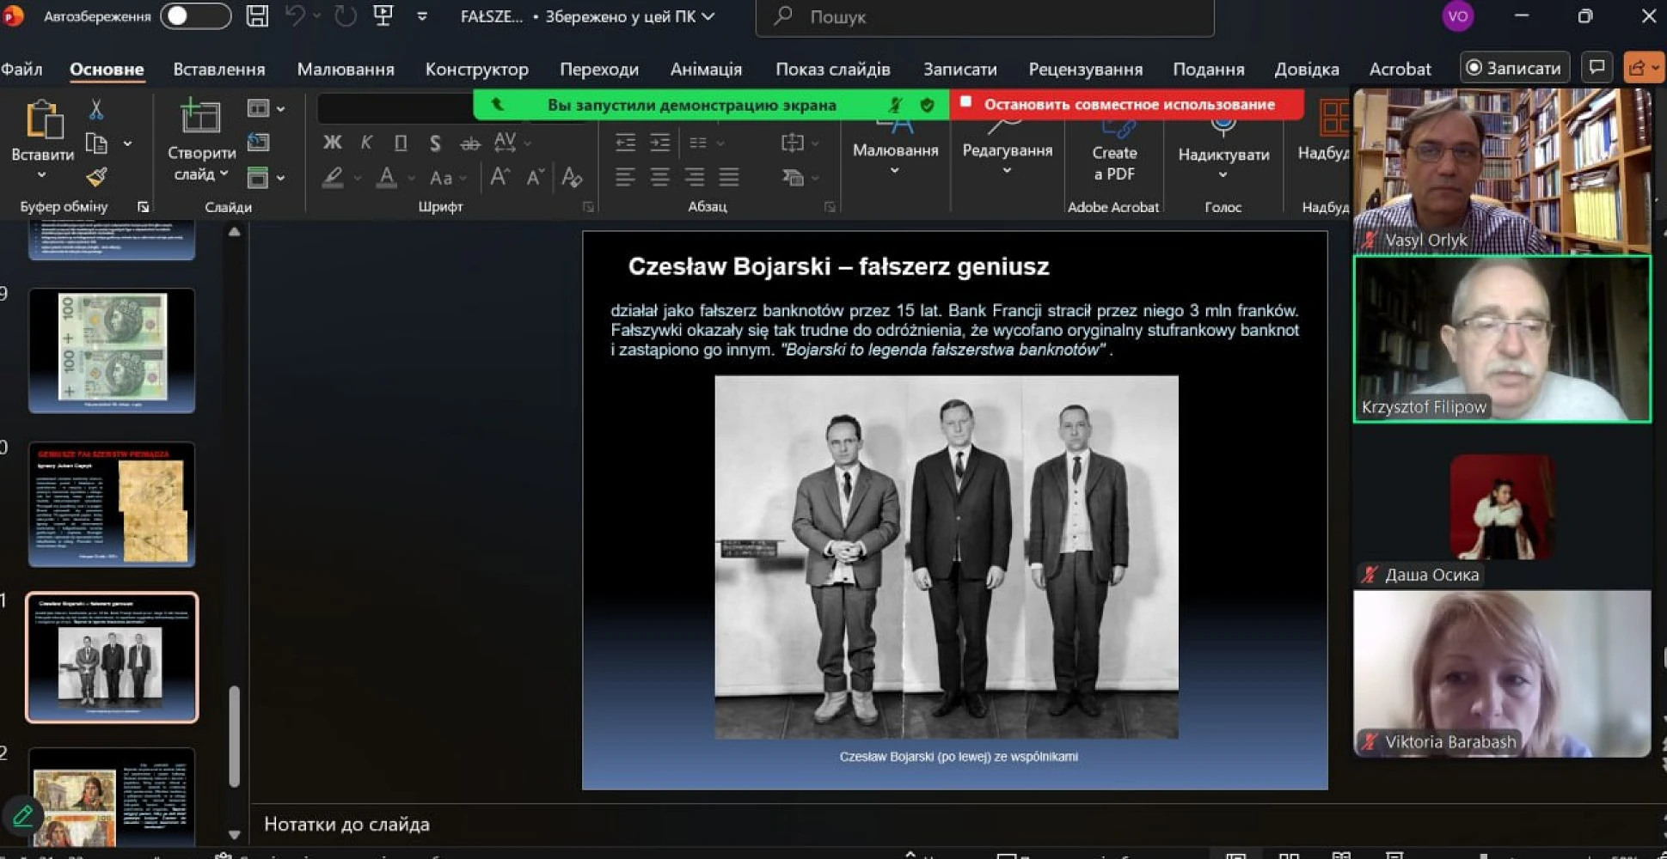Click the font color A swatch
The width and height of the screenshot is (1667, 859).
click(387, 178)
